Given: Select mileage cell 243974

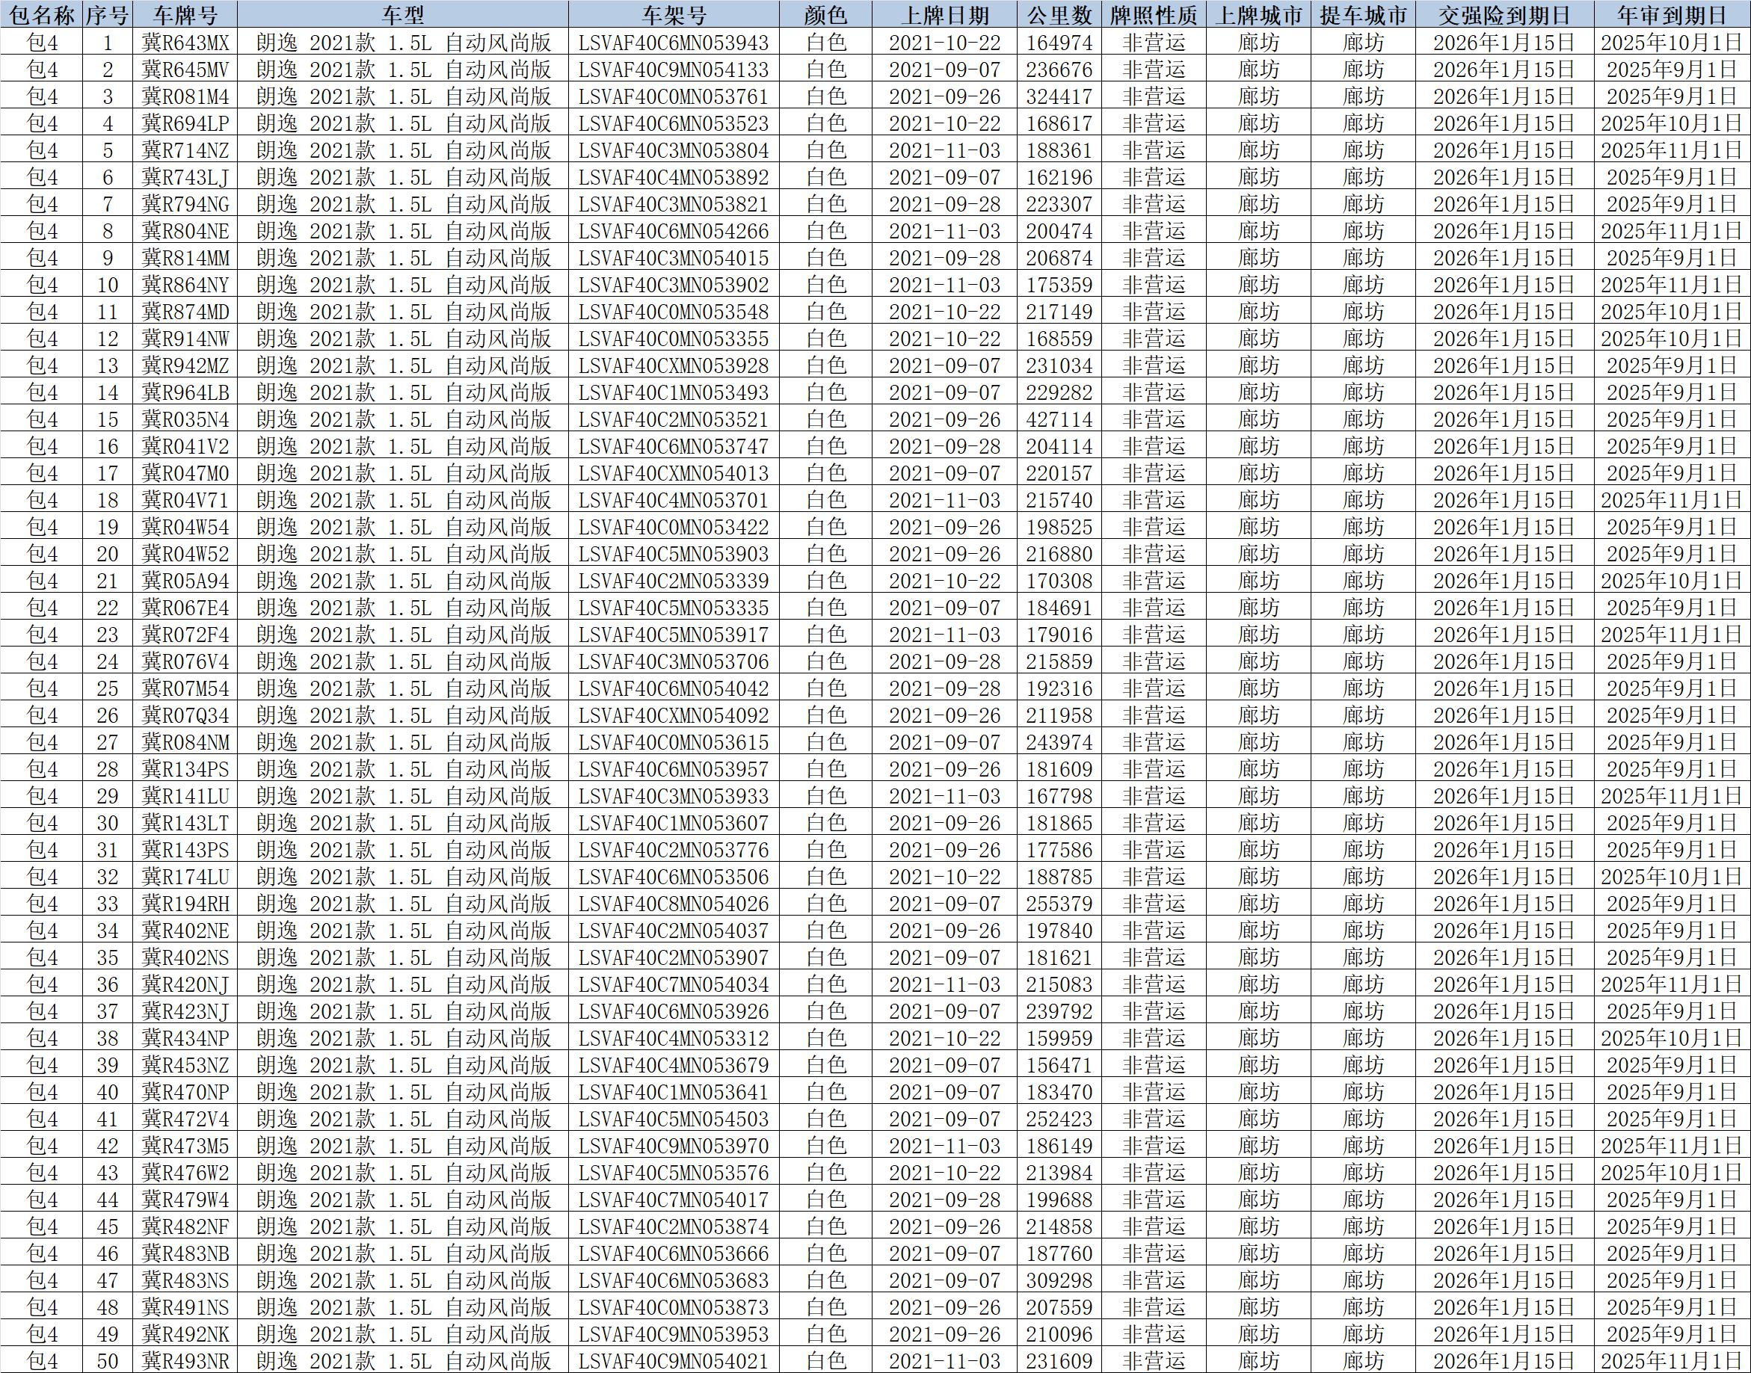Looking at the screenshot, I should 1059,743.
